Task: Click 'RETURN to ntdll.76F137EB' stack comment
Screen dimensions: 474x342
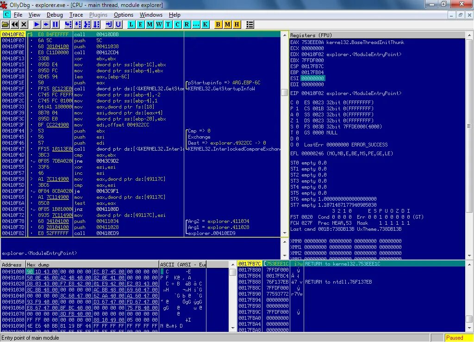Action: (338, 282)
